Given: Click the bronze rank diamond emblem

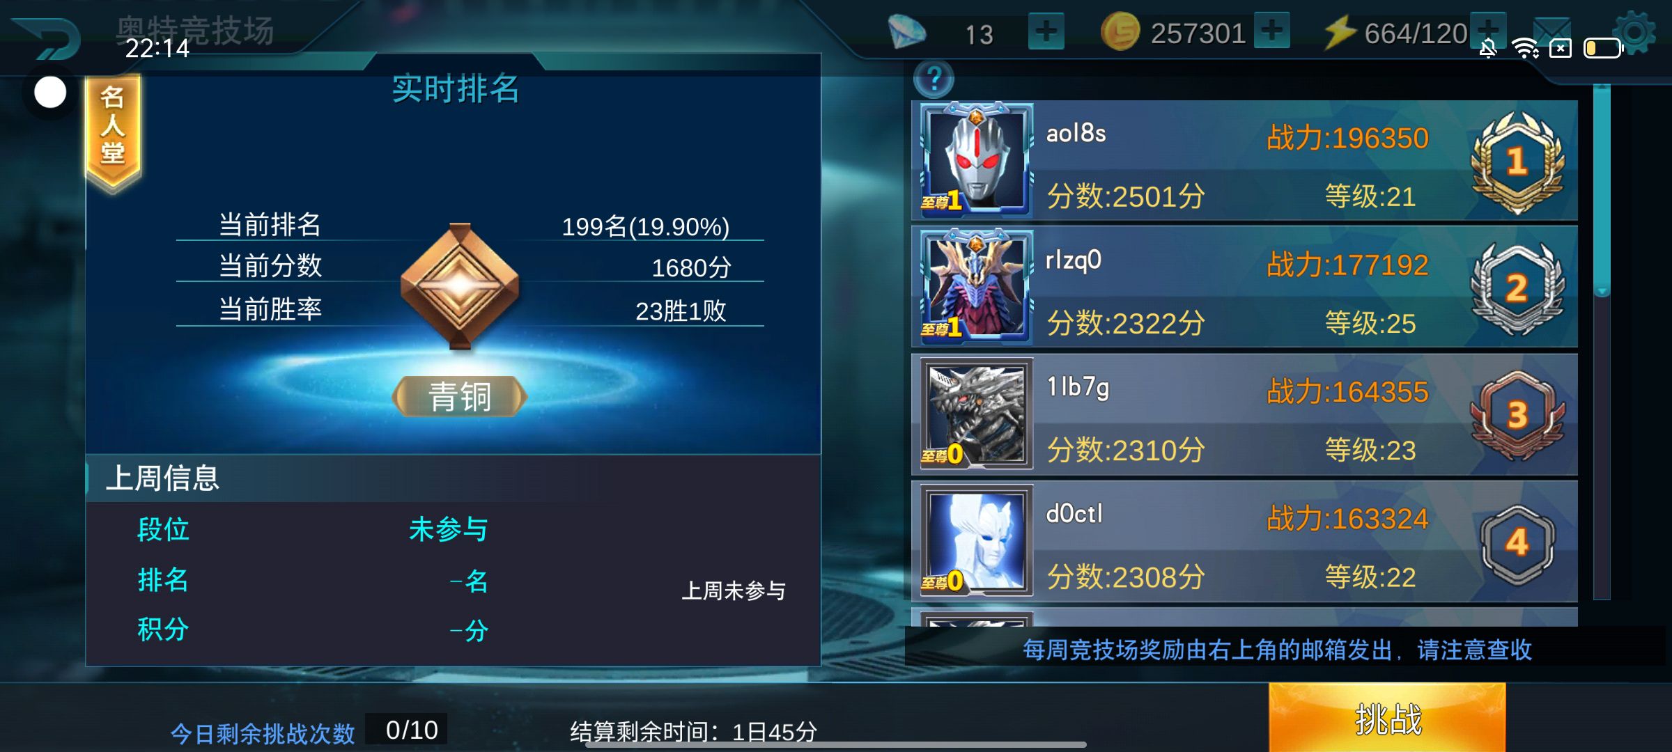Looking at the screenshot, I should (x=460, y=286).
